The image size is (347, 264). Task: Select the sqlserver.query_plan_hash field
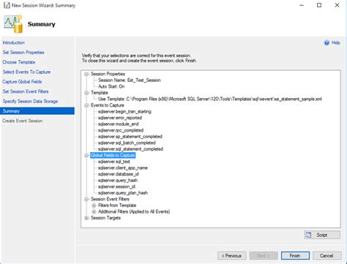click(x=123, y=193)
